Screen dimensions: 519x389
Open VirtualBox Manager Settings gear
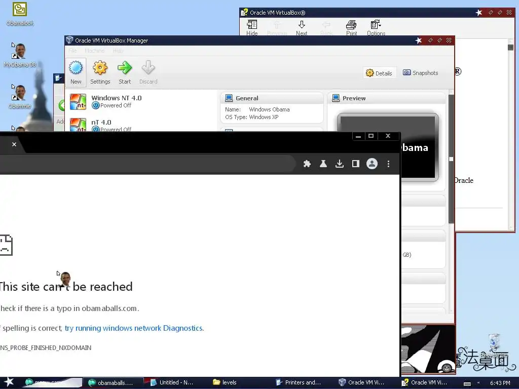point(100,72)
